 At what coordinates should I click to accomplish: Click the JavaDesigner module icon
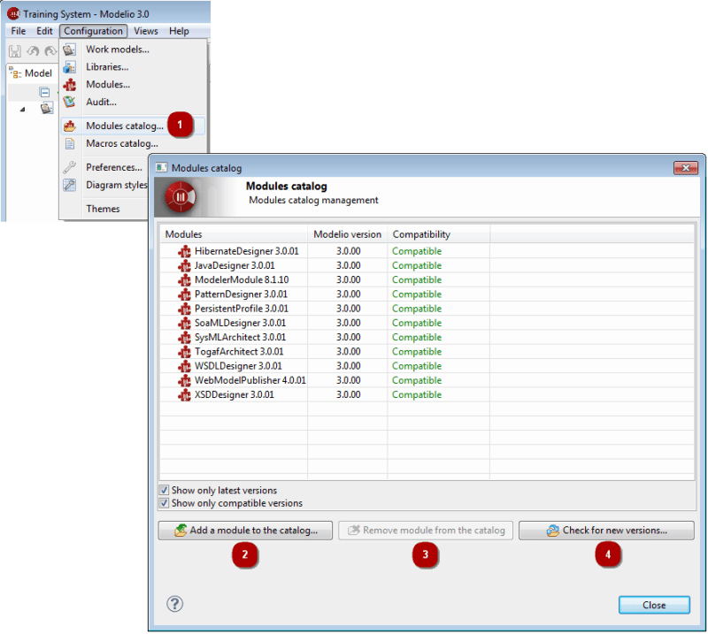(184, 266)
